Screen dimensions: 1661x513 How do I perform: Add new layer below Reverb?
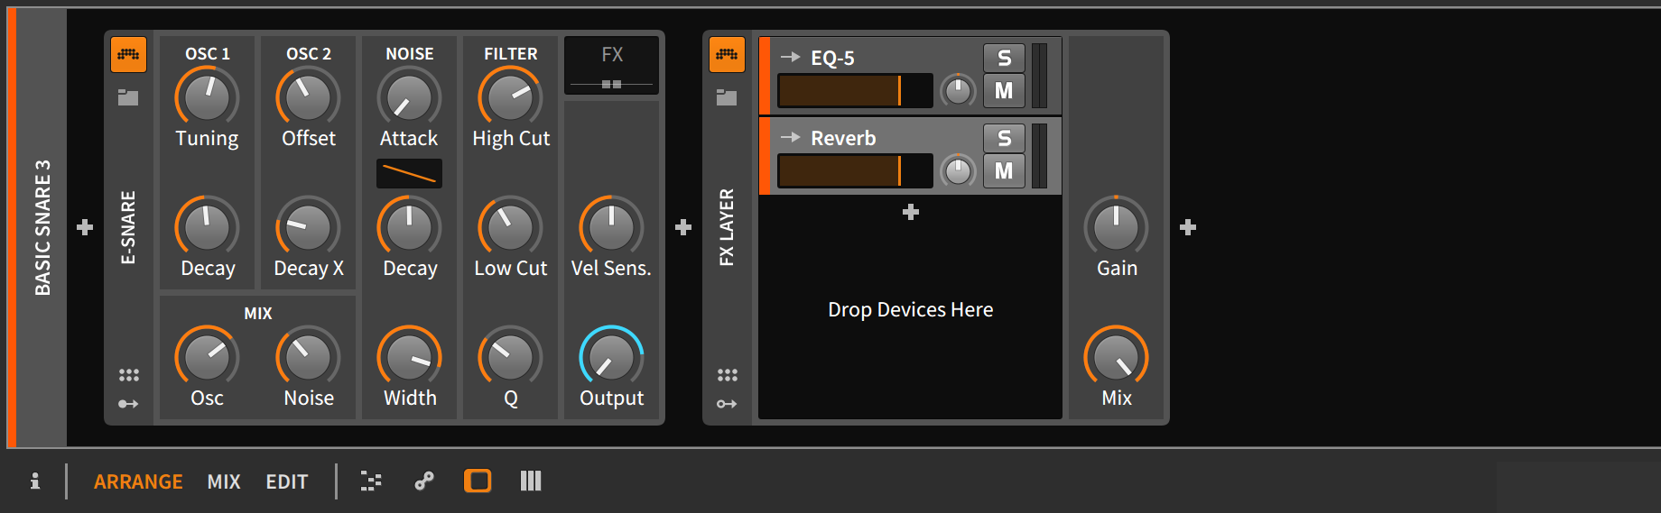911,212
